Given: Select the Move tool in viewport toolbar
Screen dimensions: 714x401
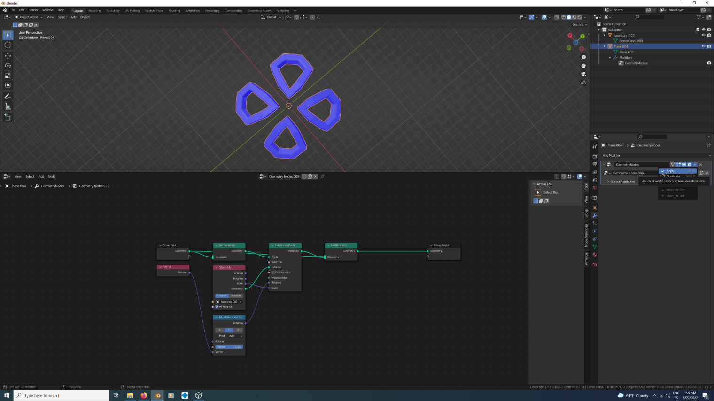Looking at the screenshot, I should click(x=8, y=56).
